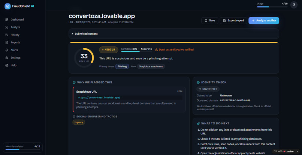Save this analysis
This screenshot has width=302, height=155.
coord(210,21)
